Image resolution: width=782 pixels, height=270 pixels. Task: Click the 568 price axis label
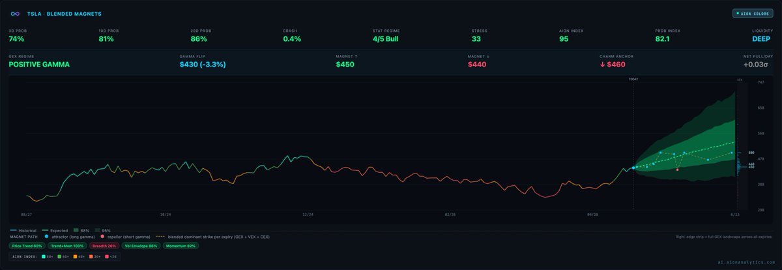pyautogui.click(x=760, y=133)
